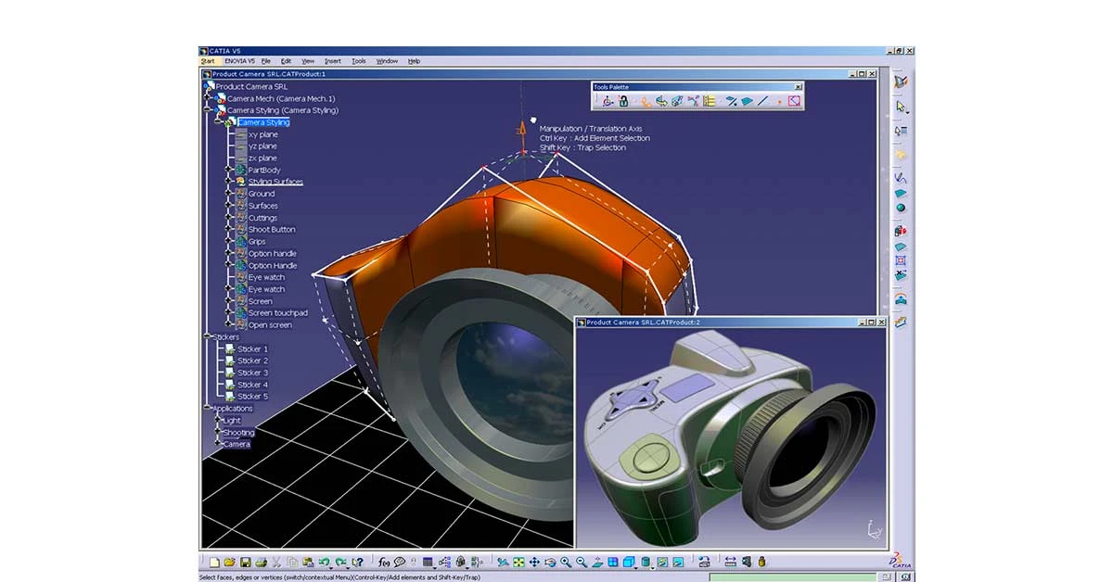The width and height of the screenshot is (1113, 582).
Task: Expand the Applications node
Action: pos(206,408)
